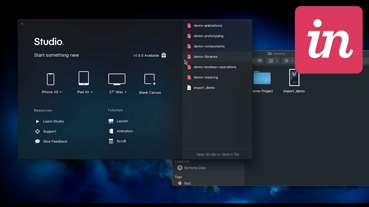Image resolution: width=369 pixels, height=207 pixels.
Task: Click the demo-masking file icon
Action: click(x=189, y=77)
